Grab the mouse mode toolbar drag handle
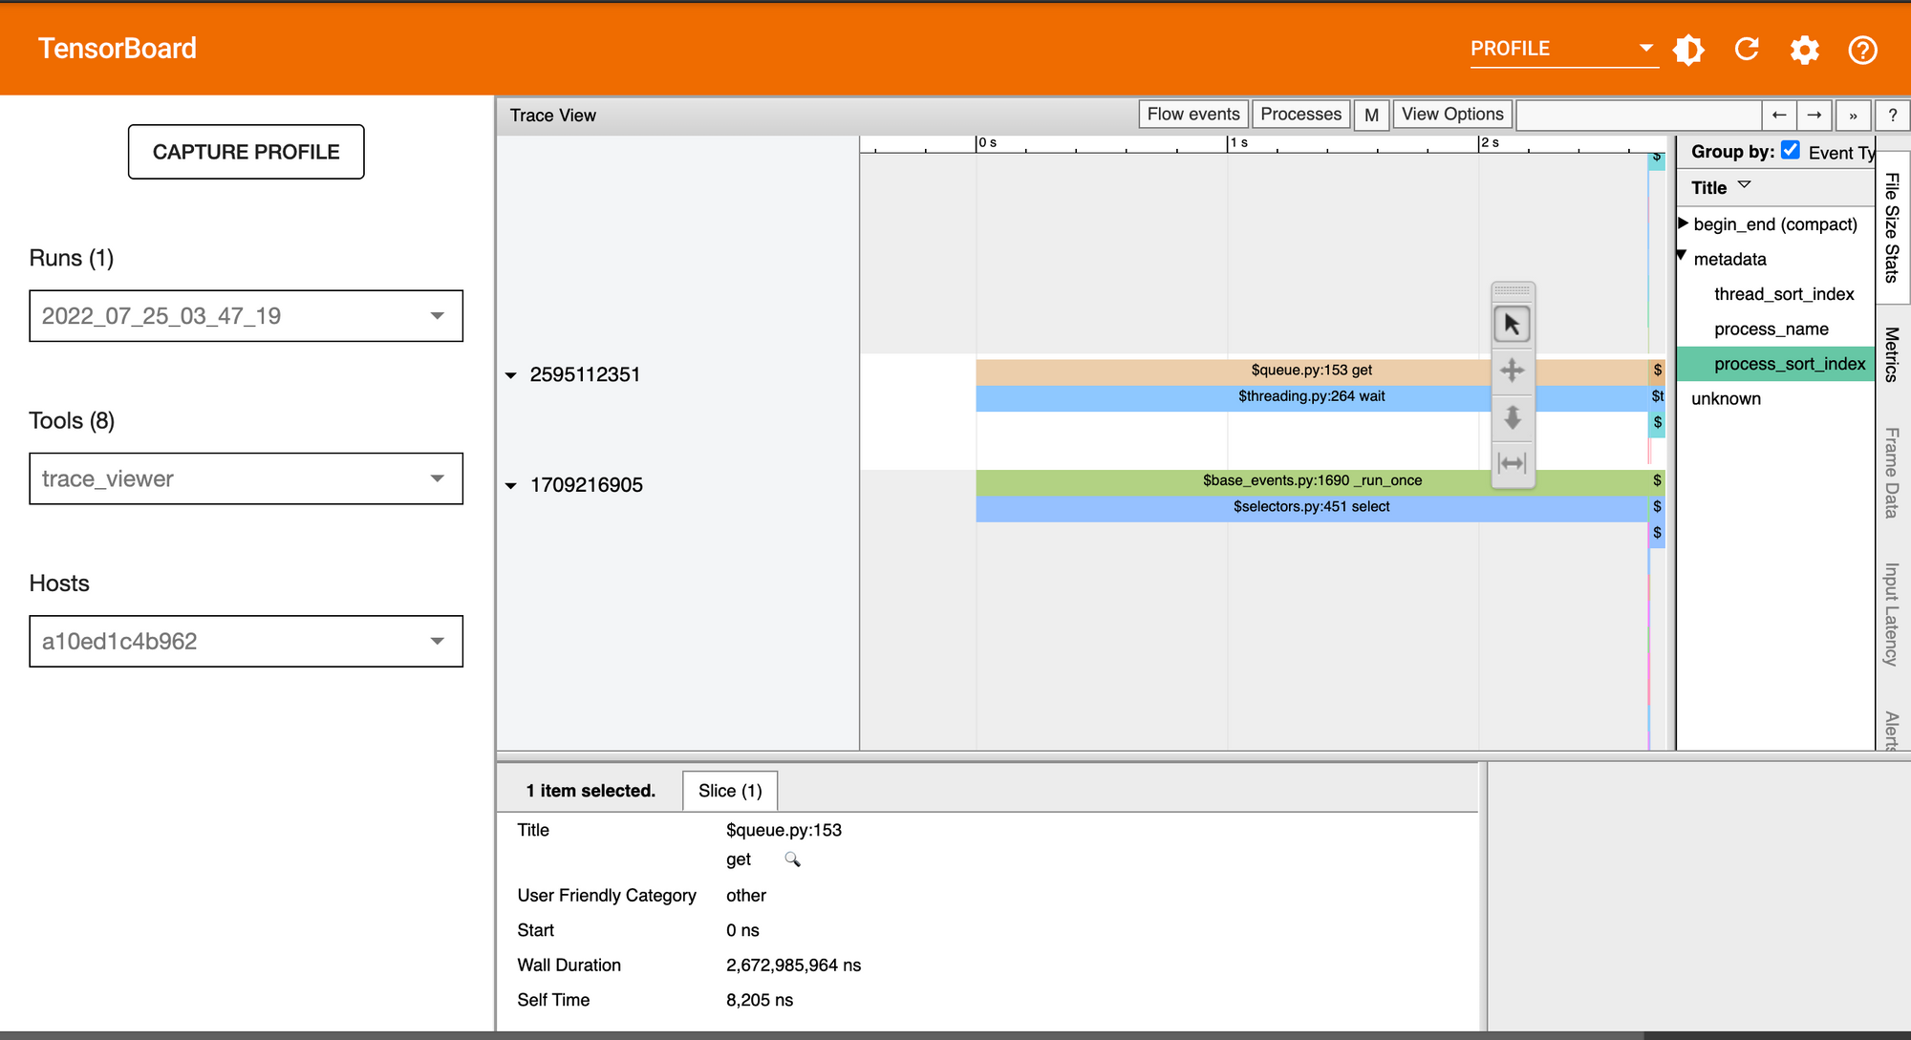The height and width of the screenshot is (1040, 1911). 1512,291
